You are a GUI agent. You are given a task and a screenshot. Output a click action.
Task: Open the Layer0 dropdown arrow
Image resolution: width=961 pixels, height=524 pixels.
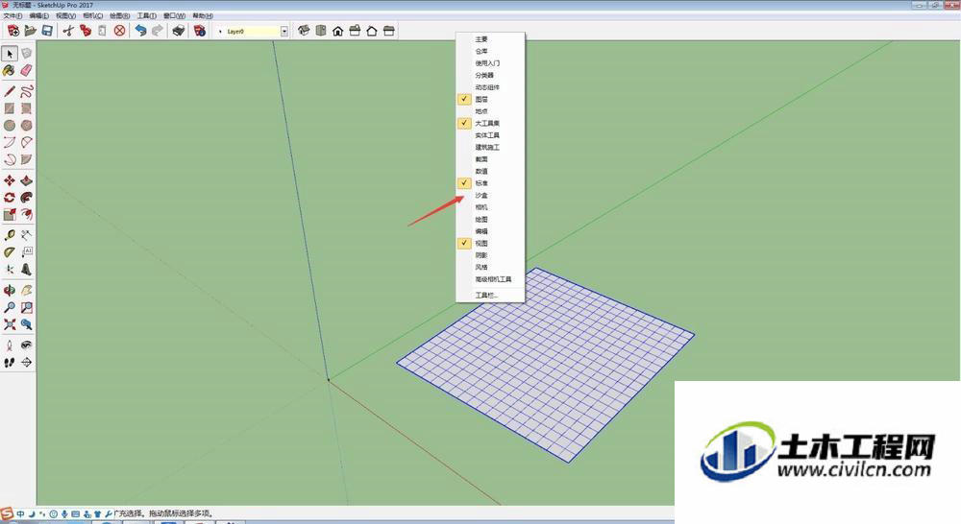(284, 32)
